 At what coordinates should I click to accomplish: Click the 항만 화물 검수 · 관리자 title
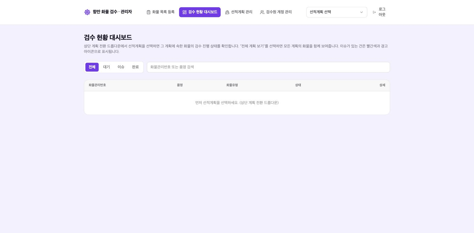point(112,12)
